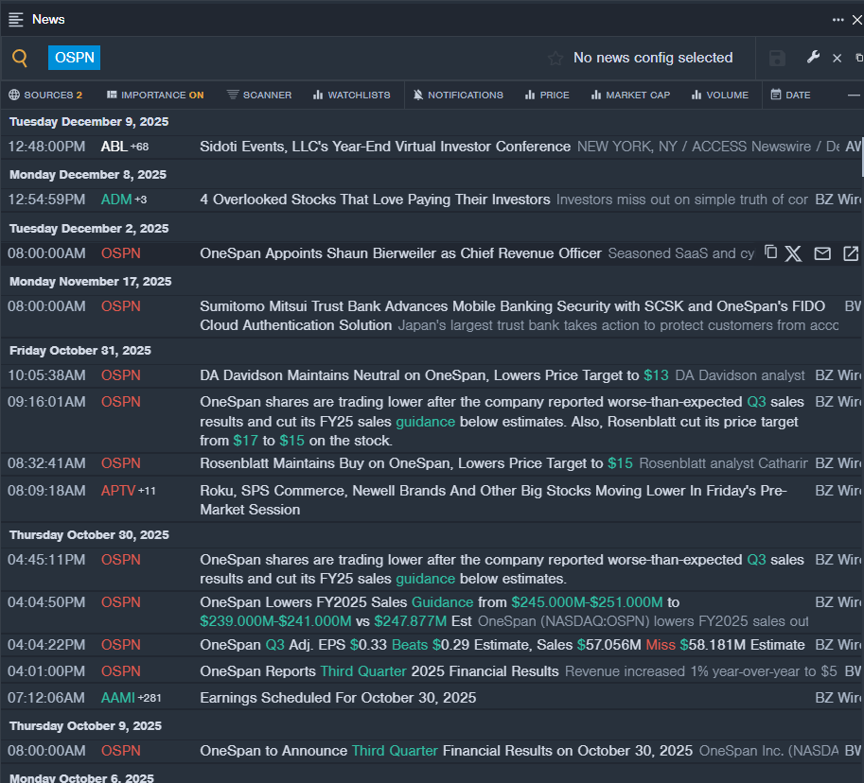The image size is (864, 783).
Task: Open settings with the wrench icon
Action: [813, 58]
